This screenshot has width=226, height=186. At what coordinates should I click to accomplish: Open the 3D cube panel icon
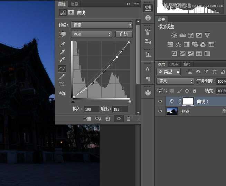148,93
